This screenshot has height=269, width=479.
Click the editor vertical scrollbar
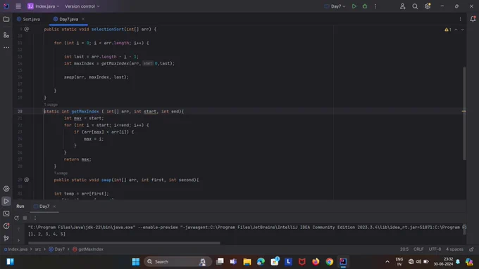tap(464, 113)
